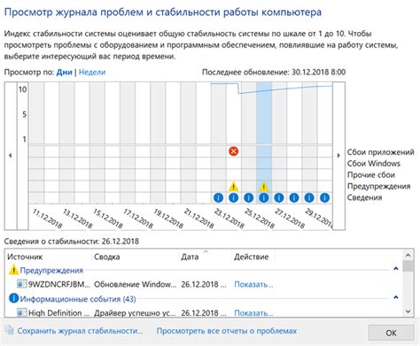Click the Сбои Windows row label
This screenshot has height=346, width=420.
pos(374,164)
